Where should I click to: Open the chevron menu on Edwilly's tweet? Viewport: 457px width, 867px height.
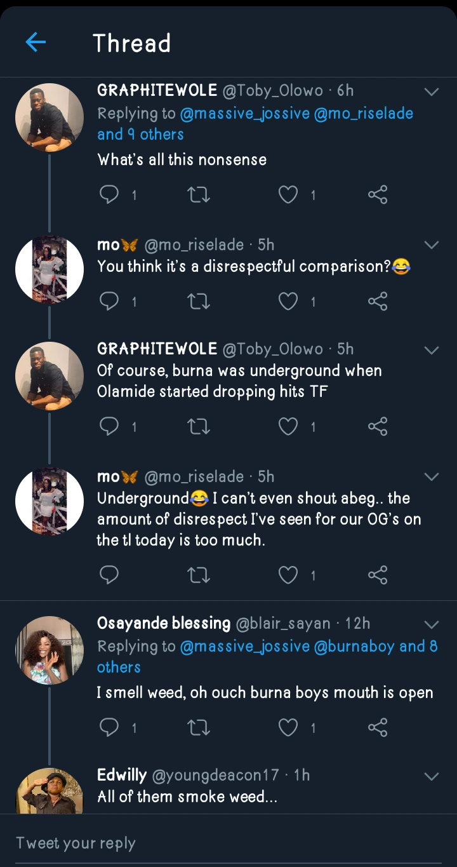pyautogui.click(x=432, y=776)
